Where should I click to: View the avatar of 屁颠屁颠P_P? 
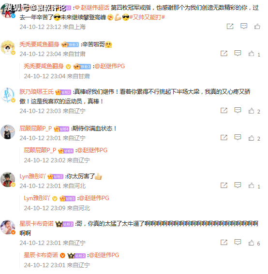[8, 132]
